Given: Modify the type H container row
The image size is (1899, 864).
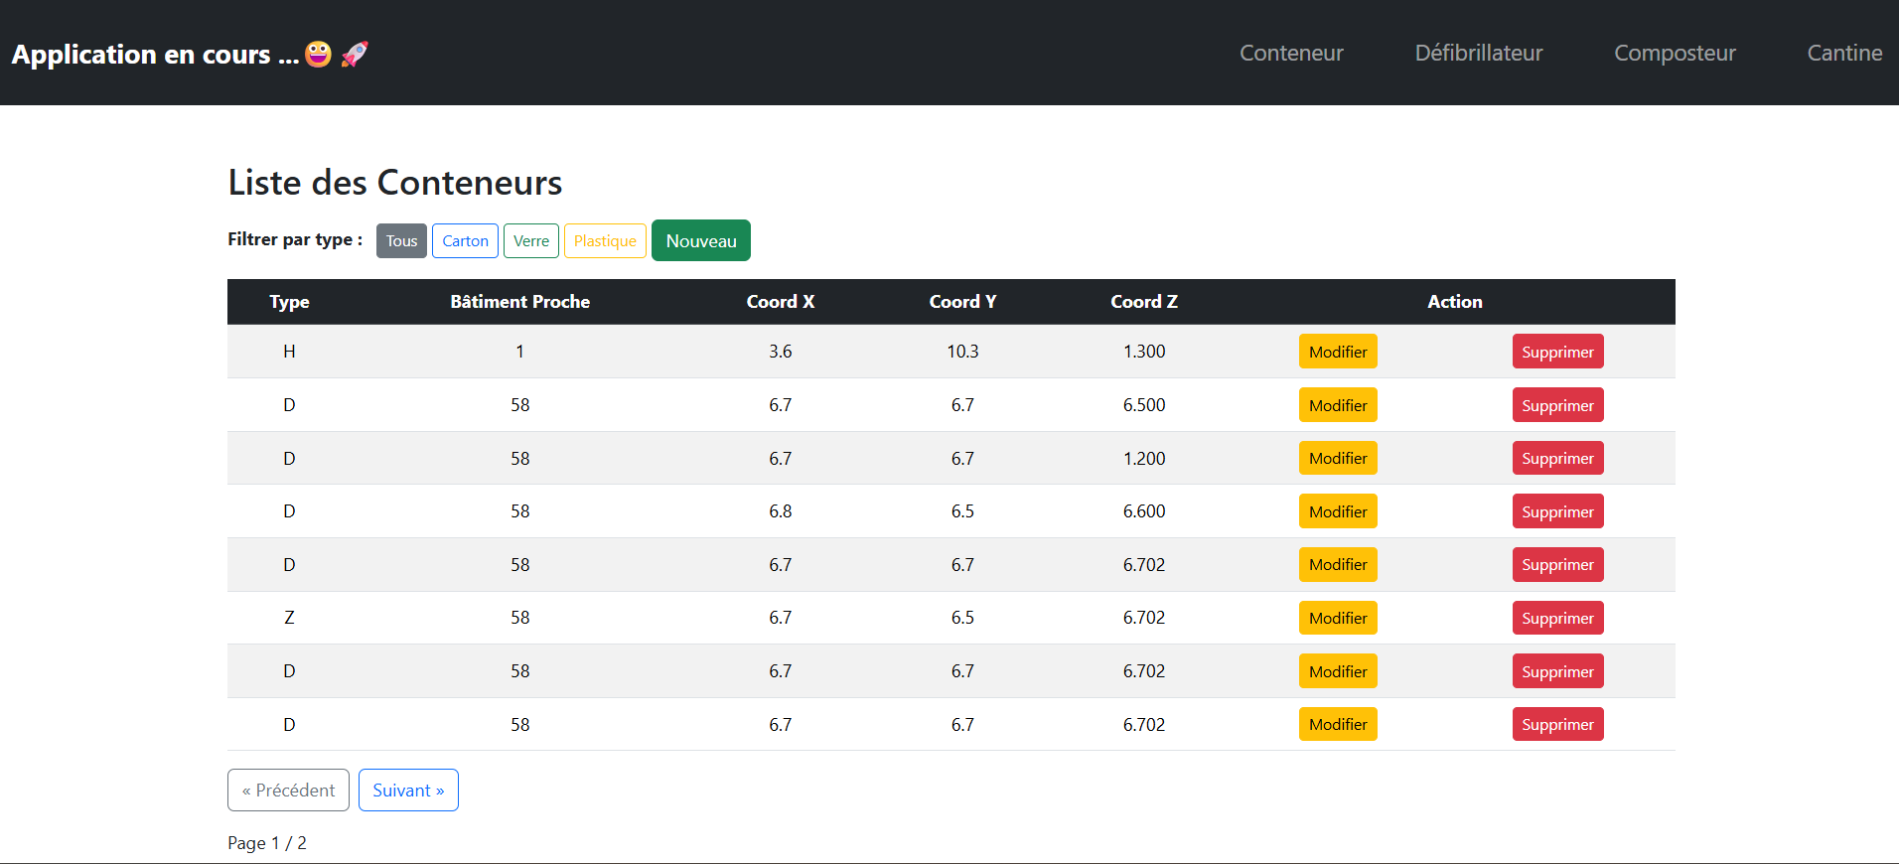Looking at the screenshot, I should pyautogui.click(x=1337, y=352).
